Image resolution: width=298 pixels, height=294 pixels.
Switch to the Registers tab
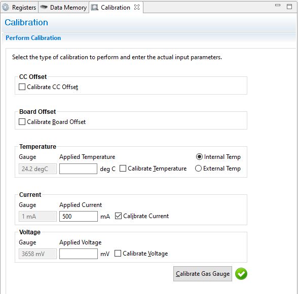pos(20,8)
